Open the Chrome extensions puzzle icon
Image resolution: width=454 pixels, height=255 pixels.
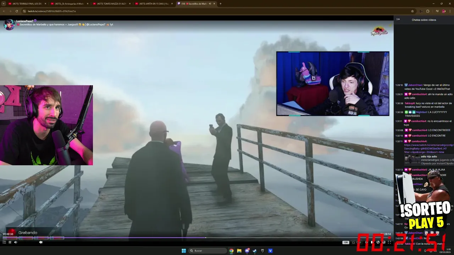pos(428,11)
